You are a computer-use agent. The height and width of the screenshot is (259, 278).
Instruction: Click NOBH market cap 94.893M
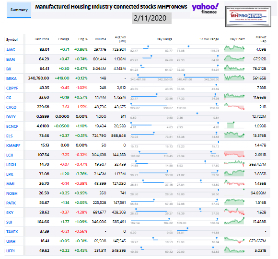pos(258,193)
